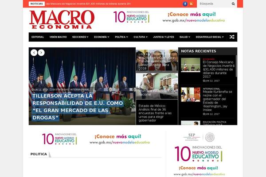Viewport: 266px width, 177px height.
Task: Open López Obrador 2018 article tile
Action: (x=157, y=61)
